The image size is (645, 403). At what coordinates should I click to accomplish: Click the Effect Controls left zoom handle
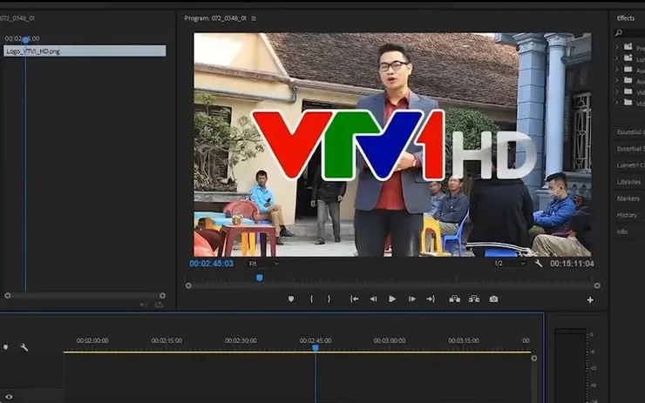coord(7,295)
